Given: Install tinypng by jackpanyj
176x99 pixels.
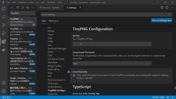Looking at the screenshot, I should [32, 45].
